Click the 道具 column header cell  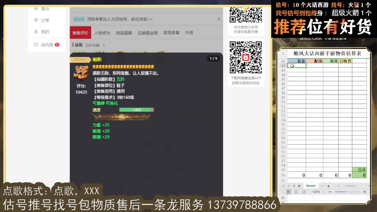(x=331, y=61)
